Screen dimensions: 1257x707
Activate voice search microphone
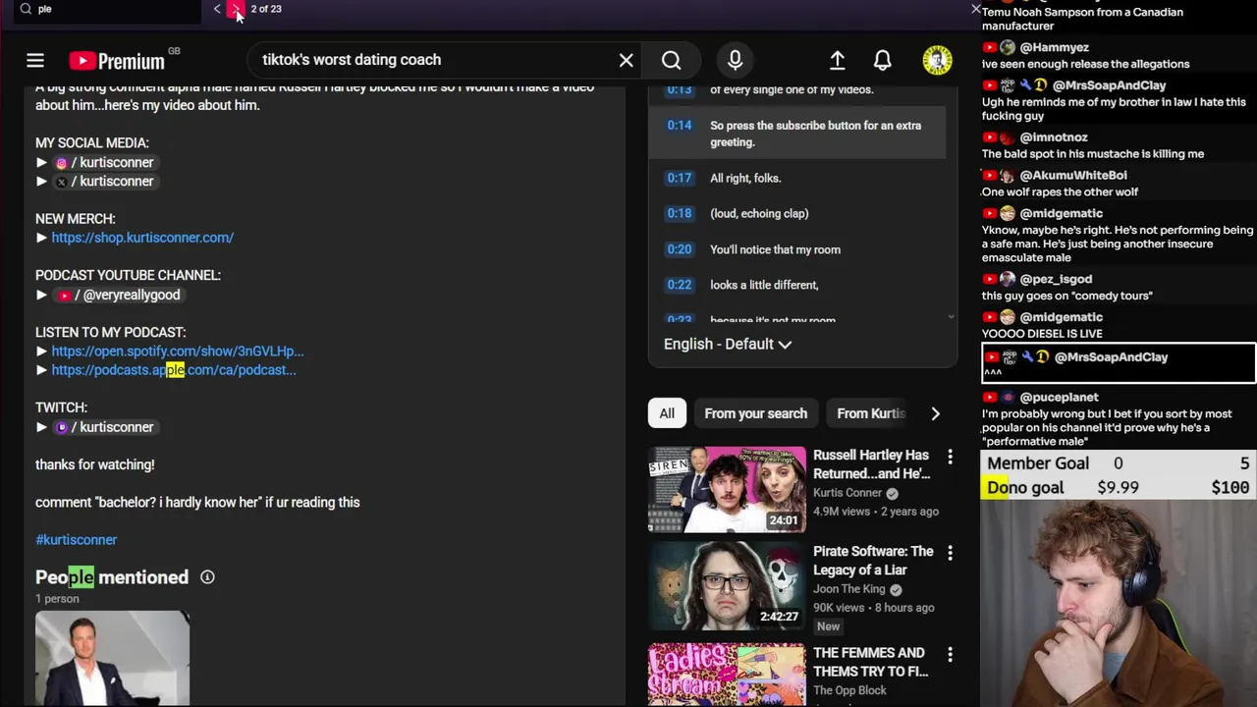tap(735, 61)
